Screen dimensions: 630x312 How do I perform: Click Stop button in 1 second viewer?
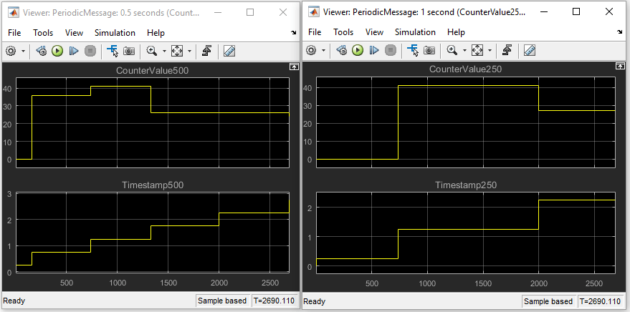coord(391,50)
